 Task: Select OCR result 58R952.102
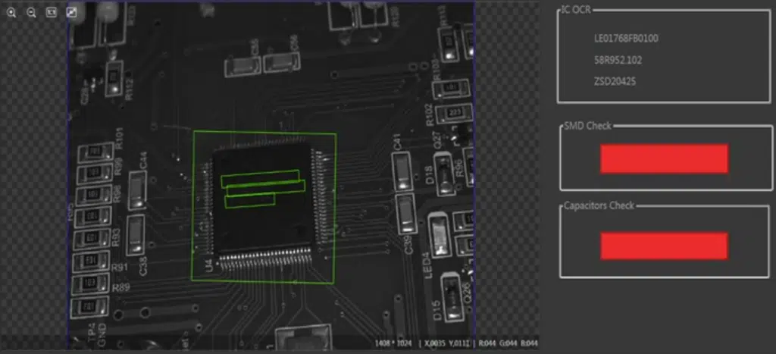(x=618, y=60)
